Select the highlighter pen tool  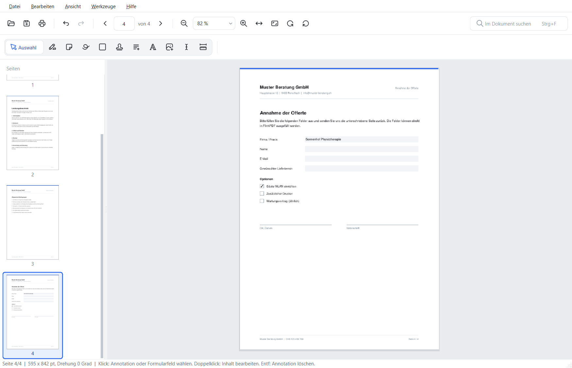coord(52,47)
